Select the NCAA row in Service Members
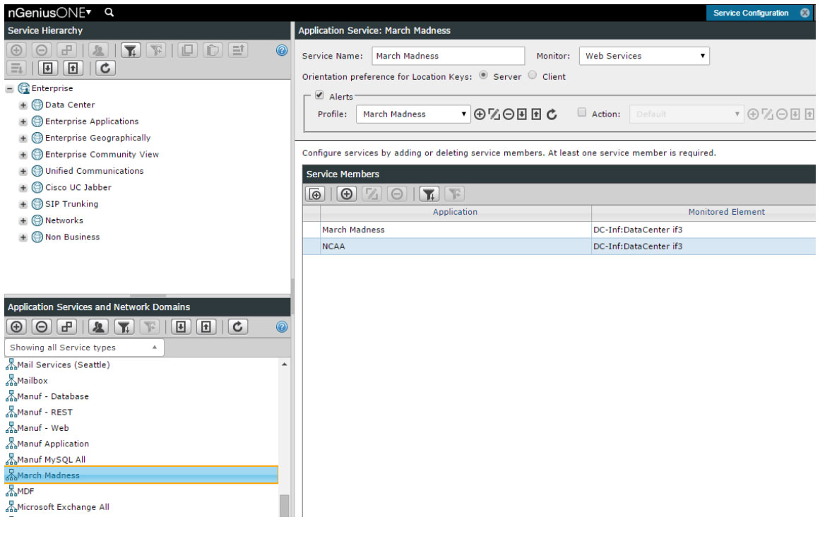Viewport: 832px width, 534px height. (x=559, y=247)
